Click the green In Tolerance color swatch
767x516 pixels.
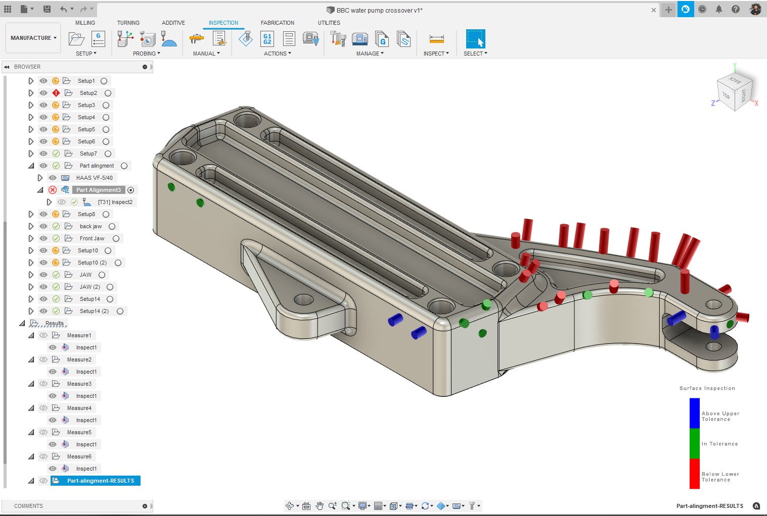[694, 443]
